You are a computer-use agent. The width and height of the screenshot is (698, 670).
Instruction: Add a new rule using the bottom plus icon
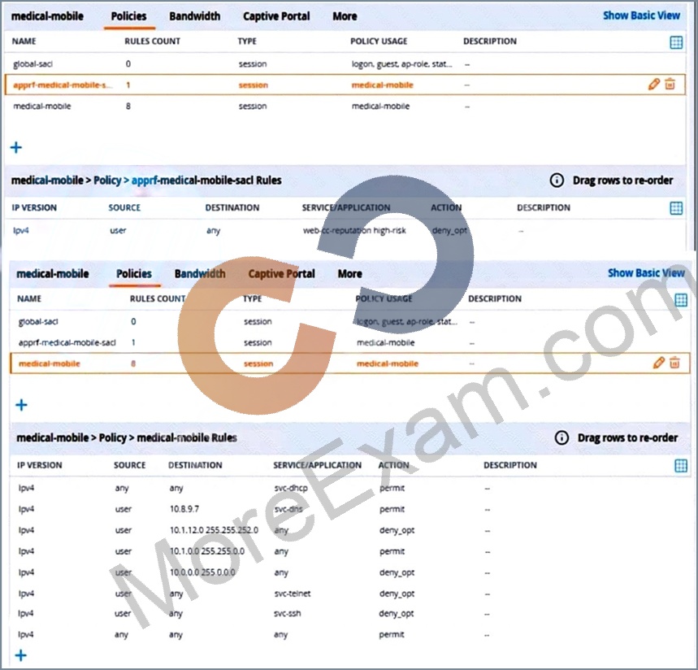point(21,655)
